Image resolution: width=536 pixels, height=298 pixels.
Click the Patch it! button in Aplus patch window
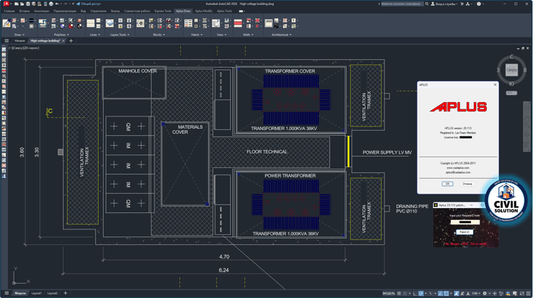tap(465, 232)
